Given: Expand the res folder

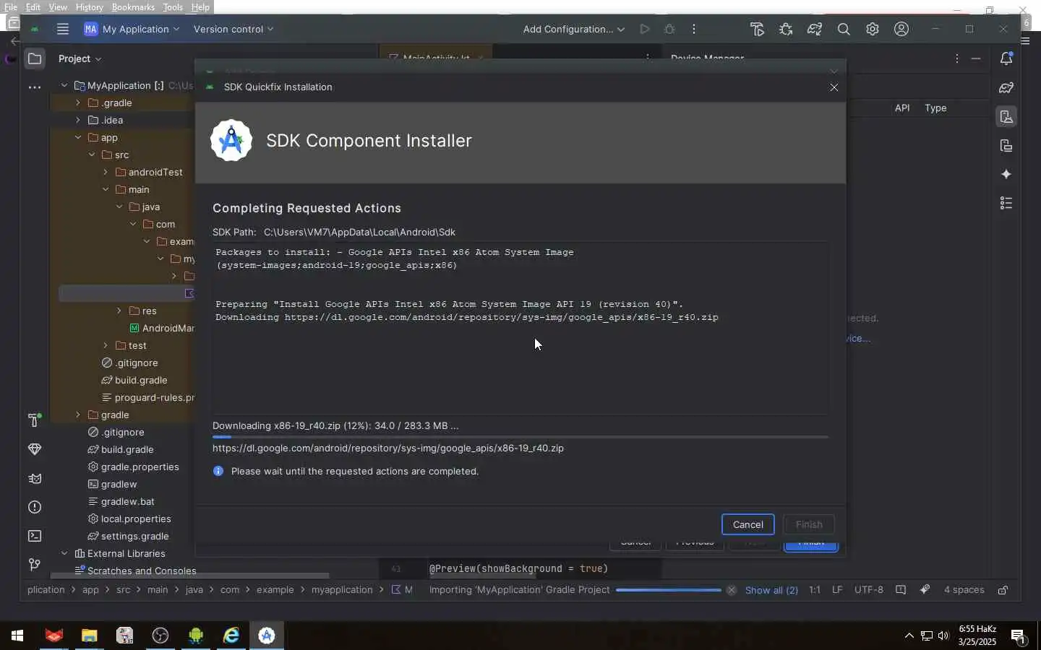Looking at the screenshot, I should coord(119,311).
